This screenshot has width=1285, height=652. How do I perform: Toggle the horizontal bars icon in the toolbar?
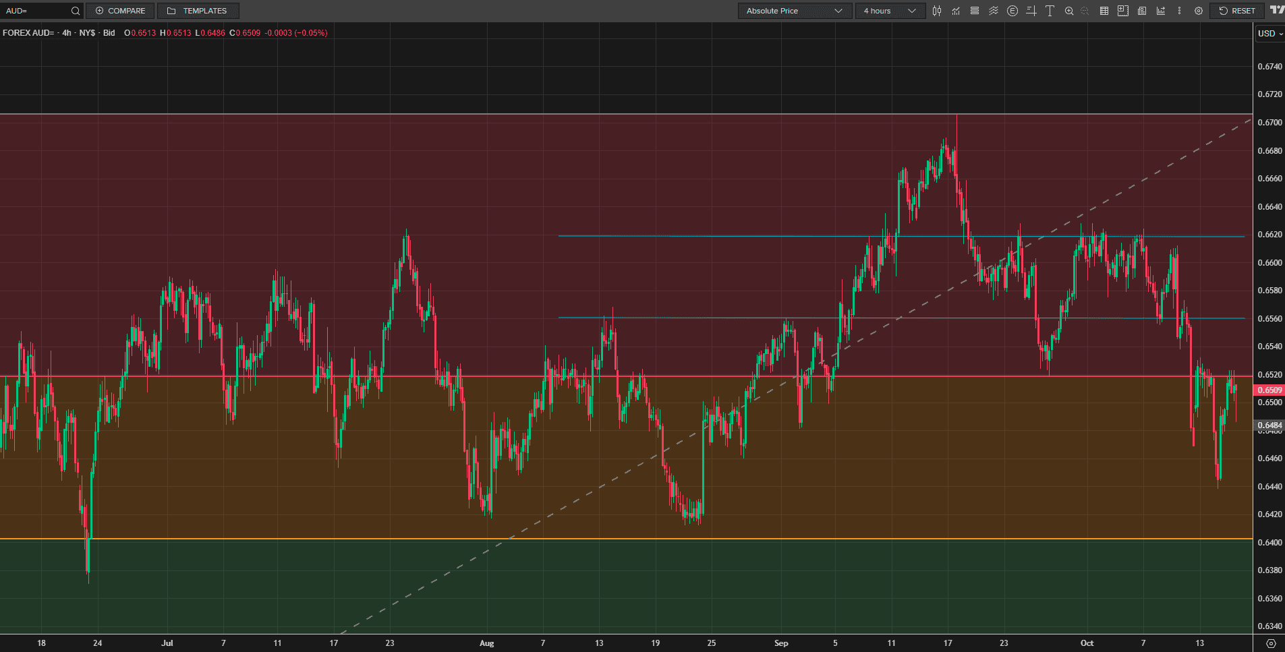(x=975, y=11)
